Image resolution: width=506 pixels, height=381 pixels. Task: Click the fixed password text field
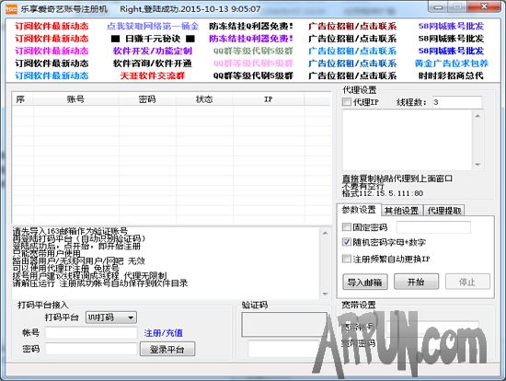(433, 227)
